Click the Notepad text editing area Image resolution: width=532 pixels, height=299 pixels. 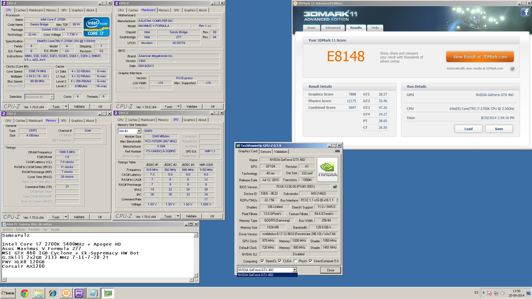[98, 255]
